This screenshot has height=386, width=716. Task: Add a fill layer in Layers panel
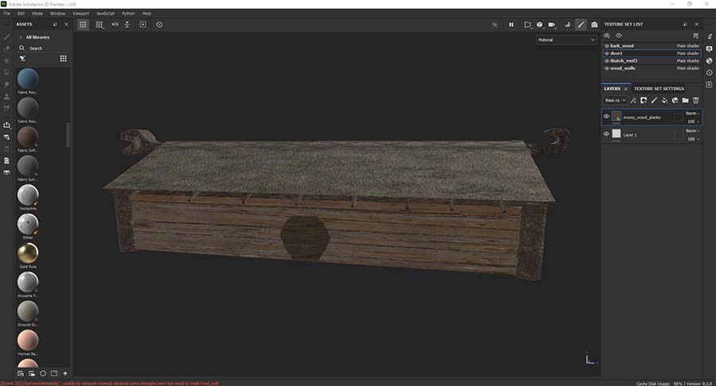click(664, 100)
